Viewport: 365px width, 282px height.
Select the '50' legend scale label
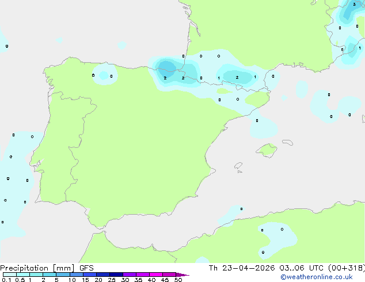pos(178,280)
